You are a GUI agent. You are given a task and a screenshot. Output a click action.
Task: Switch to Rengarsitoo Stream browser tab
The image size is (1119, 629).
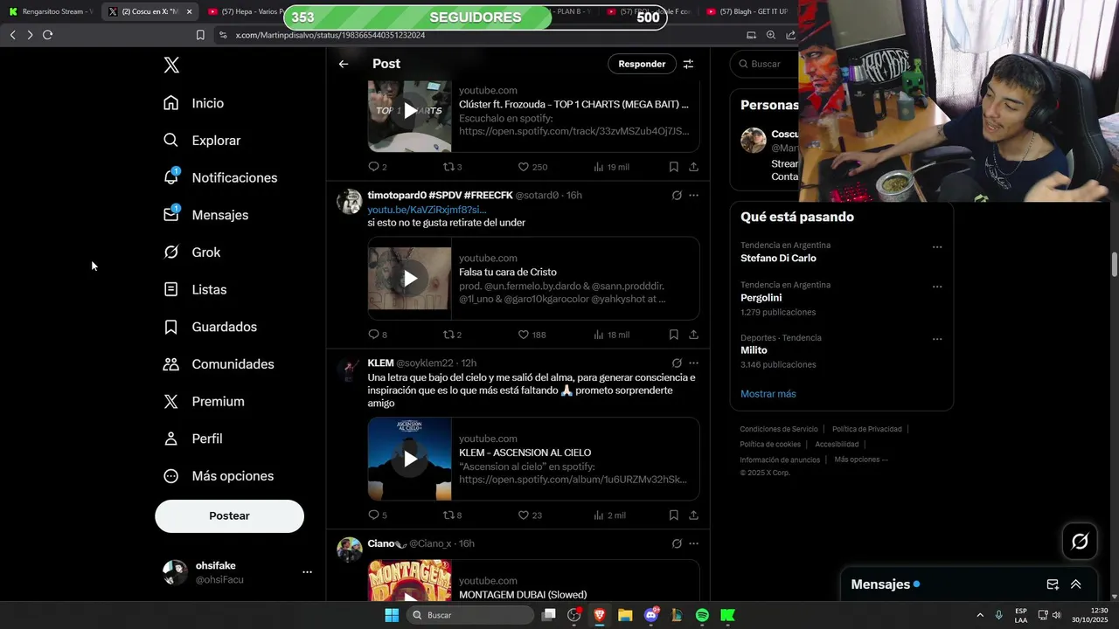click(51, 11)
